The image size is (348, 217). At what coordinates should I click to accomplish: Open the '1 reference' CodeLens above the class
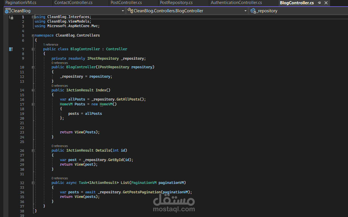coord(50,45)
